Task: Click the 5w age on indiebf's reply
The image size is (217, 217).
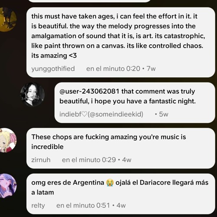Action: (x=164, y=114)
